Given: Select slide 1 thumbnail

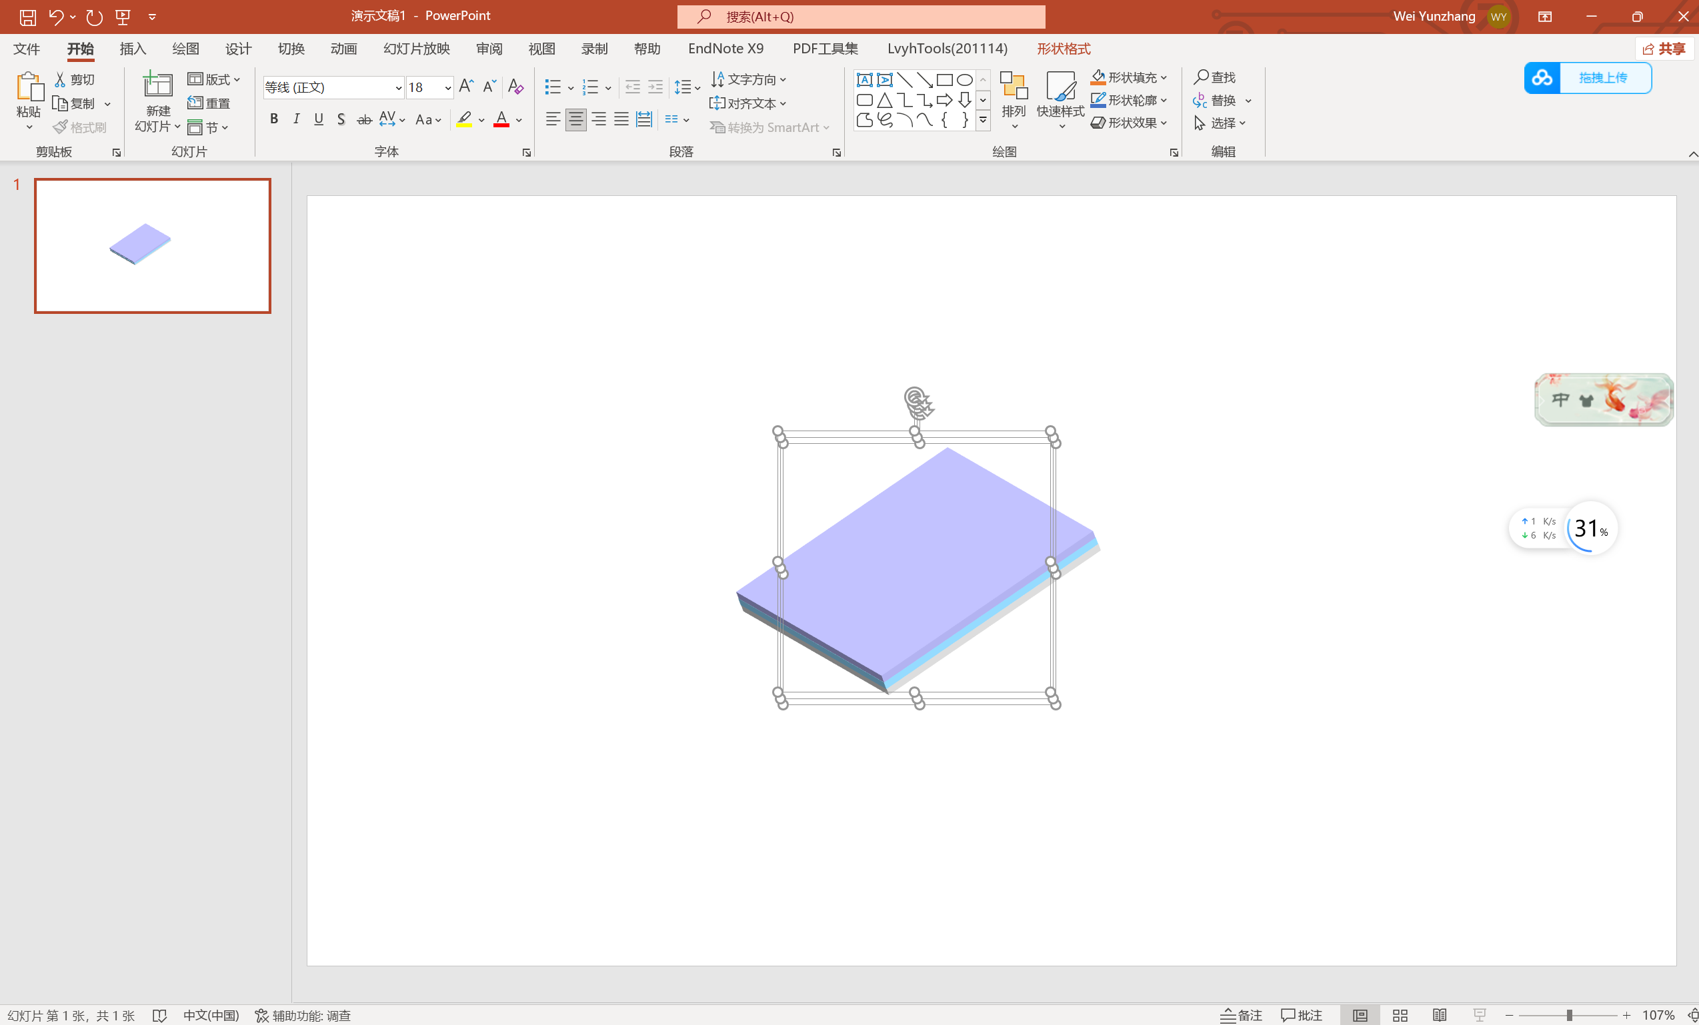Looking at the screenshot, I should tap(153, 246).
